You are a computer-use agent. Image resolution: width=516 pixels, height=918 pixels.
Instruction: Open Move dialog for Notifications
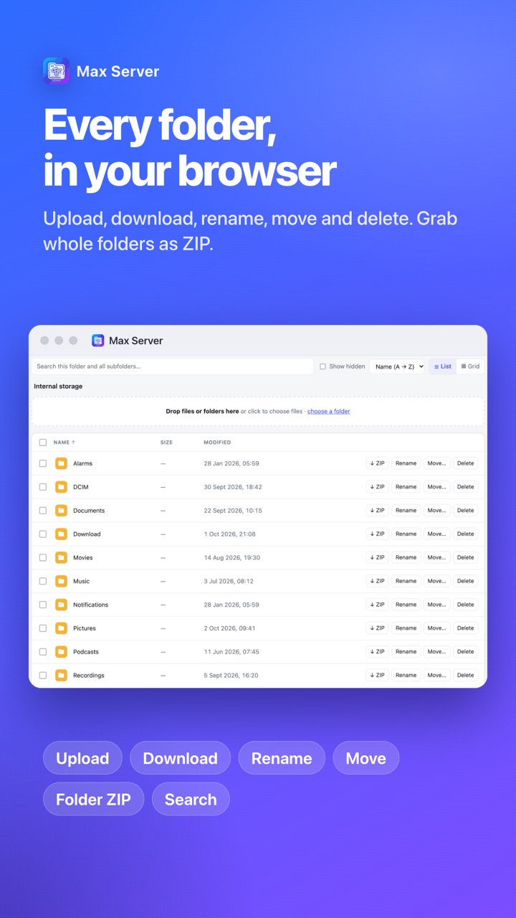(436, 605)
